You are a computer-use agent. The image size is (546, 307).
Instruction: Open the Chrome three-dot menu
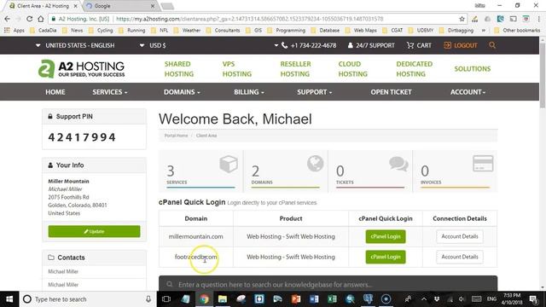click(538, 19)
